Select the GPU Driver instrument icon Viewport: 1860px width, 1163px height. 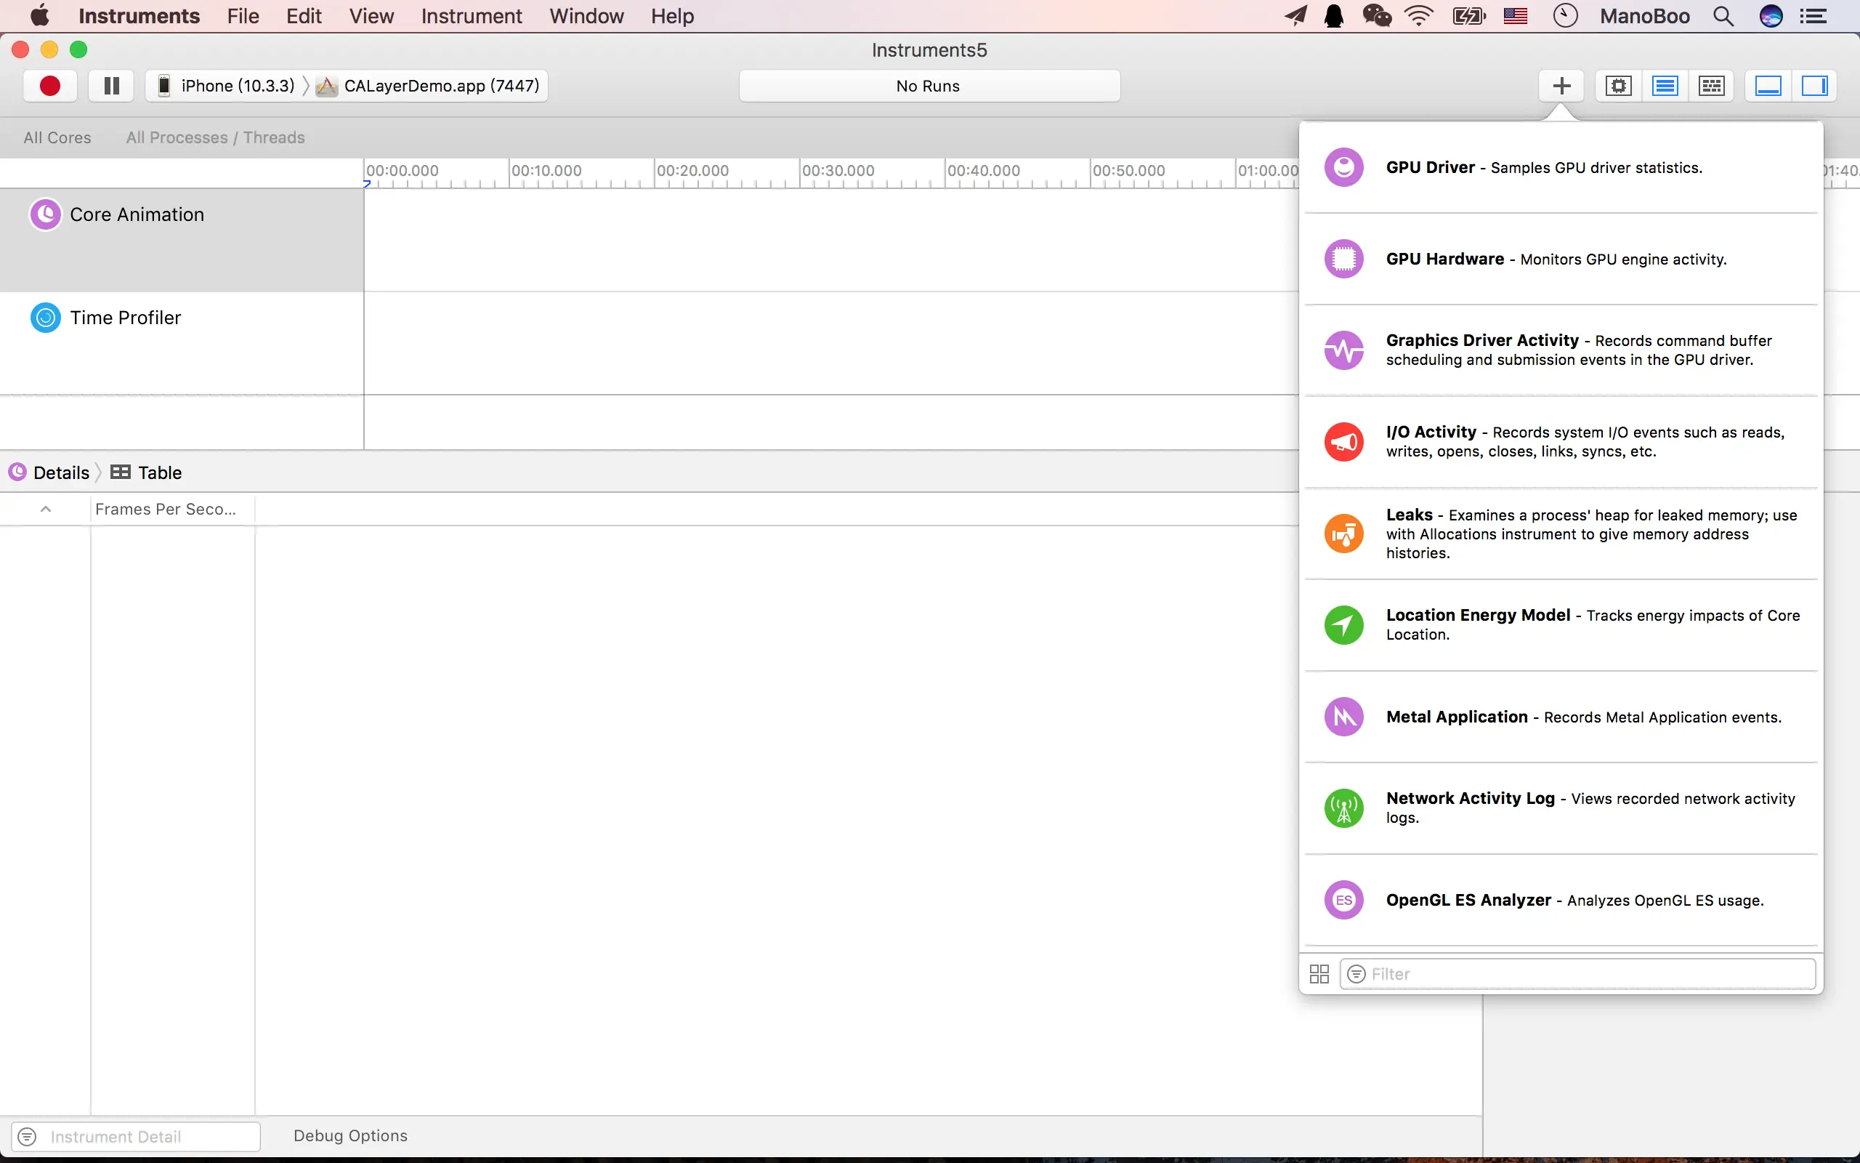pos(1343,167)
